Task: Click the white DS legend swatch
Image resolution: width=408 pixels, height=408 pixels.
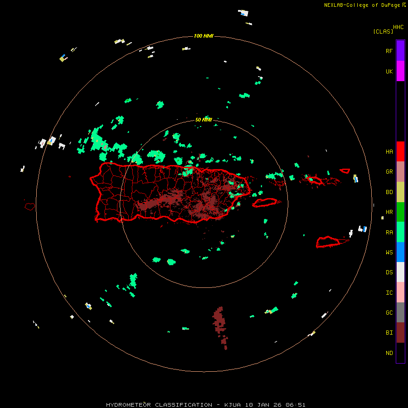Action: coord(400,272)
